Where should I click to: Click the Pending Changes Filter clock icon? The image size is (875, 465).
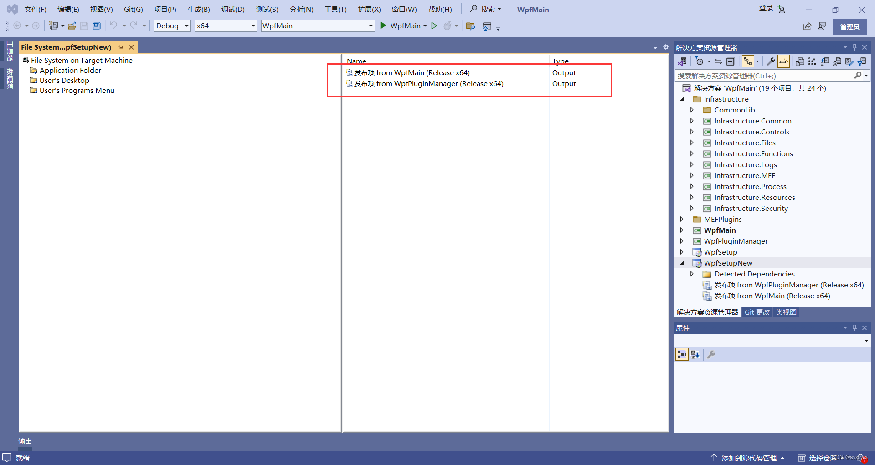700,61
